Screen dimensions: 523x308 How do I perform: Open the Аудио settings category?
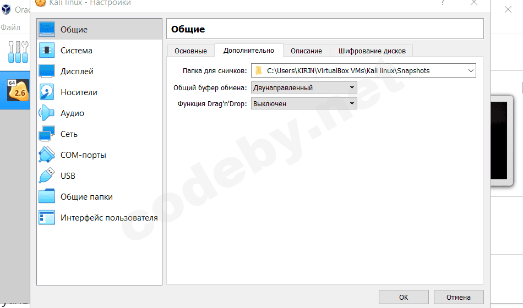click(x=100, y=113)
